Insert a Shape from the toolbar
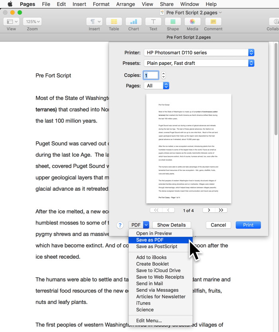Screen dimensions: 279x332 (173, 21)
